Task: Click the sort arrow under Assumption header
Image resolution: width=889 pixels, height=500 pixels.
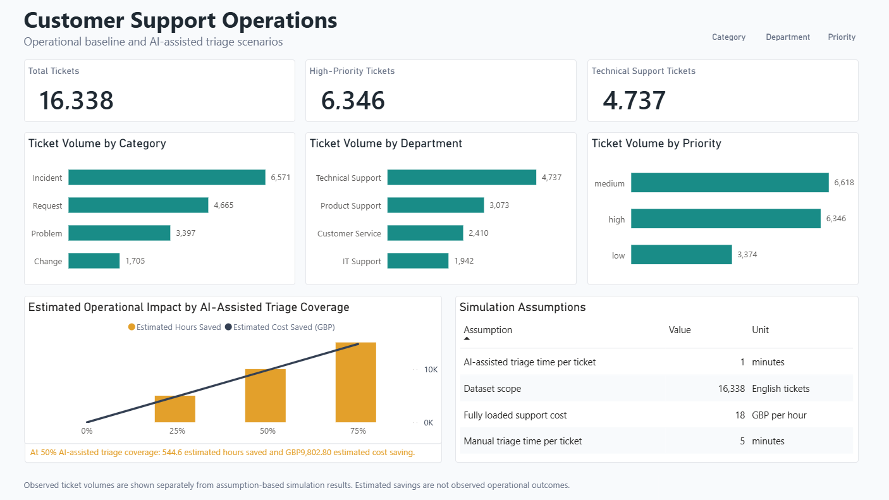Action: click(467, 339)
